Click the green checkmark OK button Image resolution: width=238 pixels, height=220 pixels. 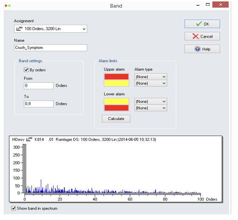(202, 24)
